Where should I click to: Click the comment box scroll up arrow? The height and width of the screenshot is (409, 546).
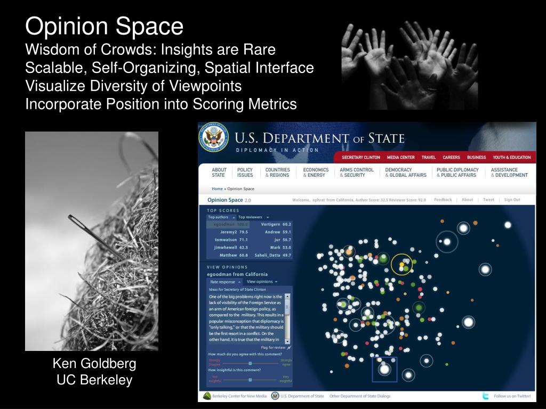287,296
